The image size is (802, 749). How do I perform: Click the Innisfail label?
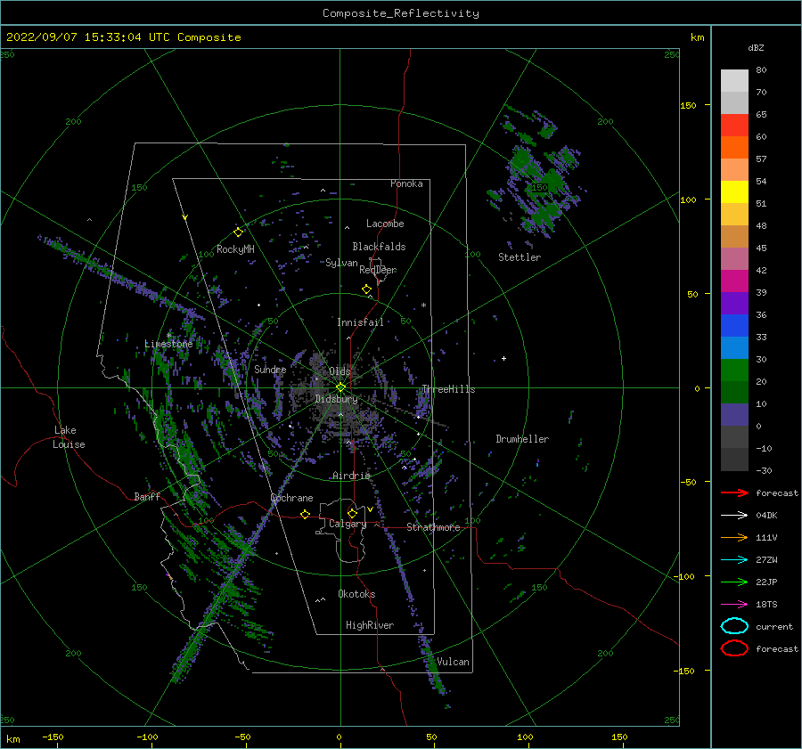point(360,322)
